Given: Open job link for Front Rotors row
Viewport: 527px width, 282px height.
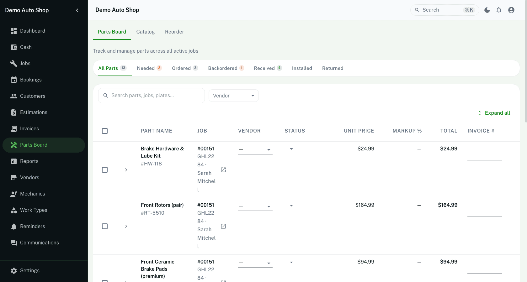Looking at the screenshot, I should click(223, 226).
